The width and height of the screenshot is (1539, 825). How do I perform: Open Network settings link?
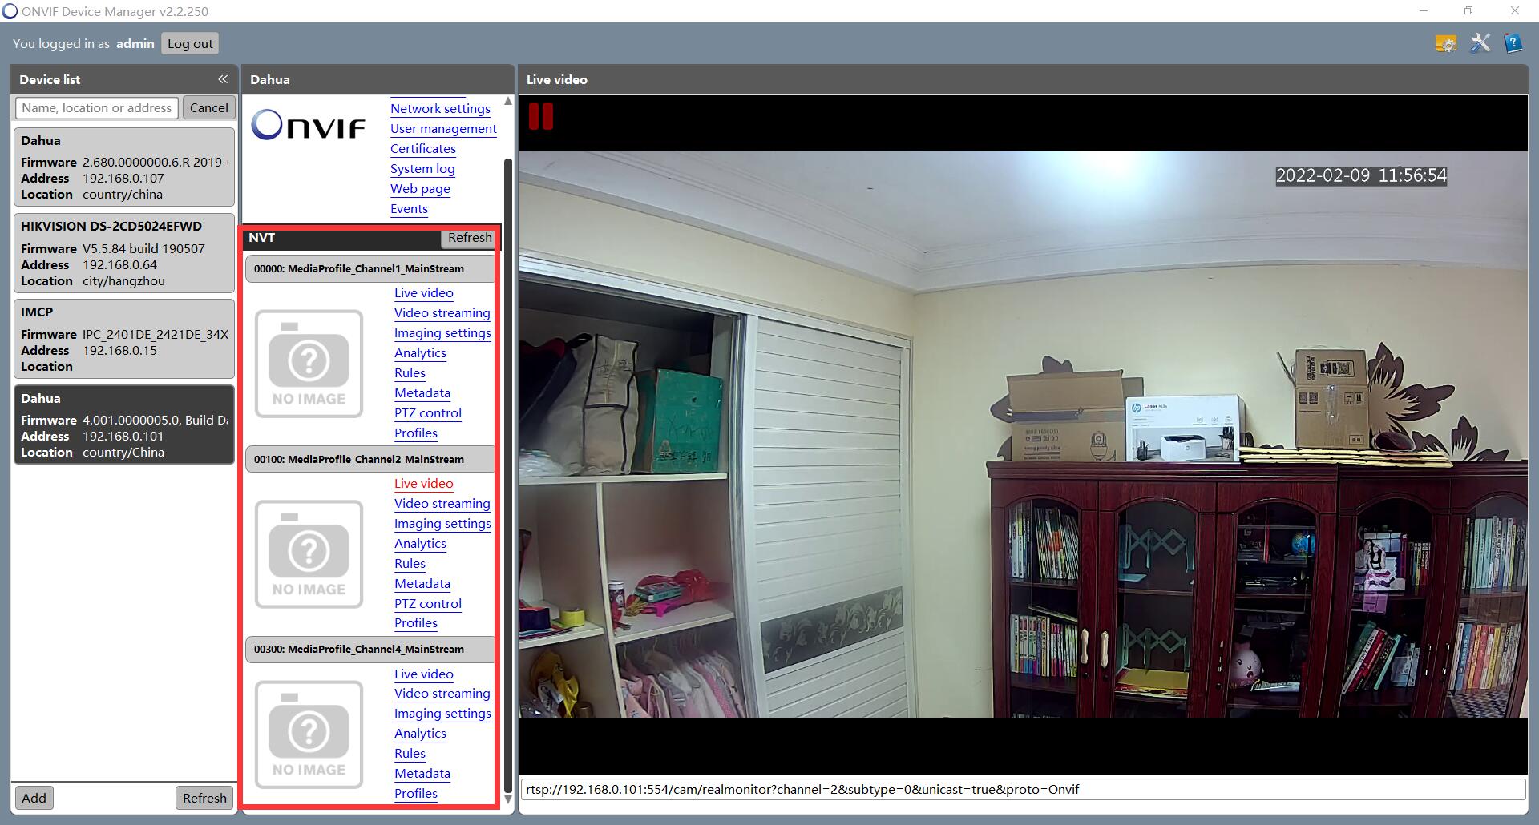coord(440,109)
